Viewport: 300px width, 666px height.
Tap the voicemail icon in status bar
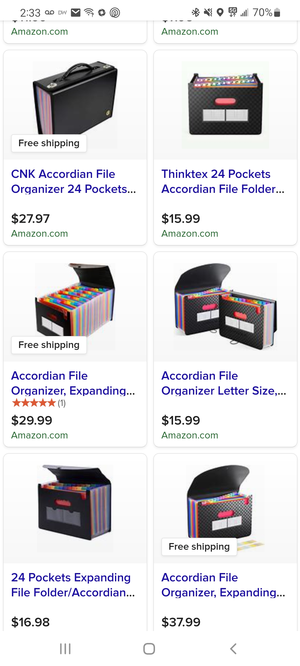click(x=49, y=12)
